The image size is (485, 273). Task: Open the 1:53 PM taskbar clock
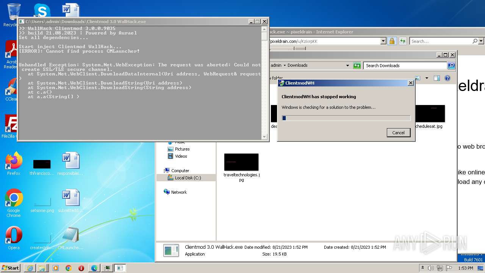(x=465, y=268)
